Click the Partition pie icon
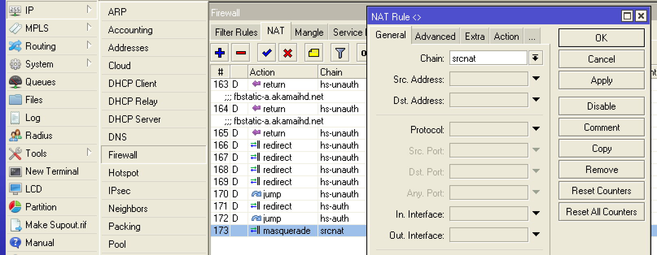This screenshot has height=255, width=657. coord(15,207)
